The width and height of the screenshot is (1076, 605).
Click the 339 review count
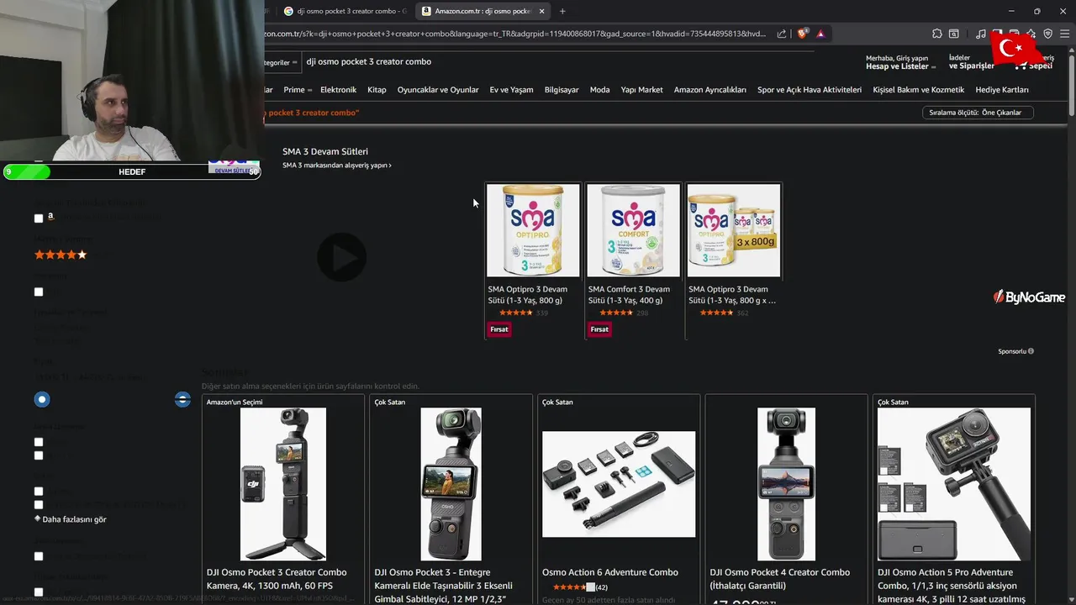tap(541, 313)
